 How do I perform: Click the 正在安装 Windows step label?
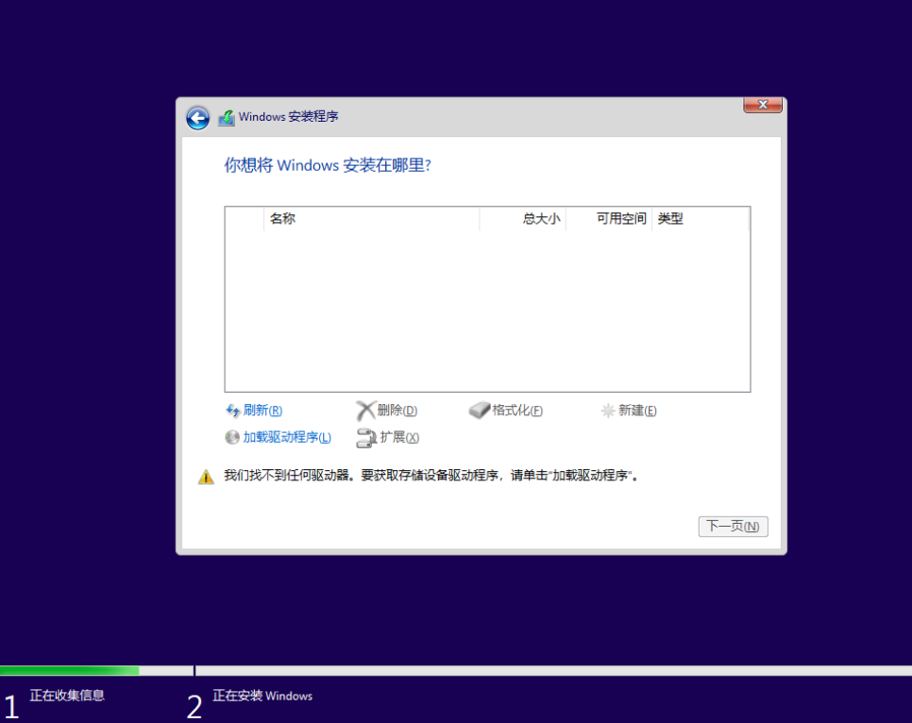click(x=262, y=697)
